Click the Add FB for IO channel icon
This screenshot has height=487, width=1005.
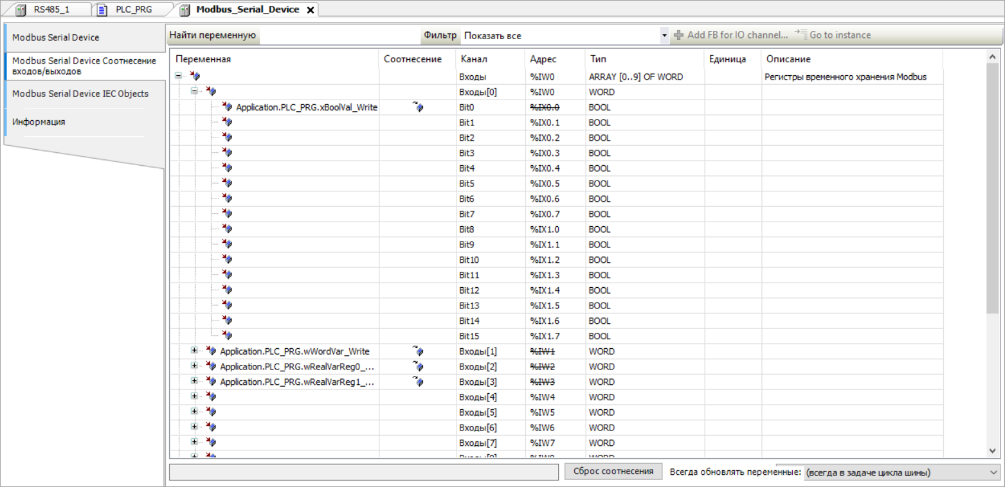coord(678,35)
